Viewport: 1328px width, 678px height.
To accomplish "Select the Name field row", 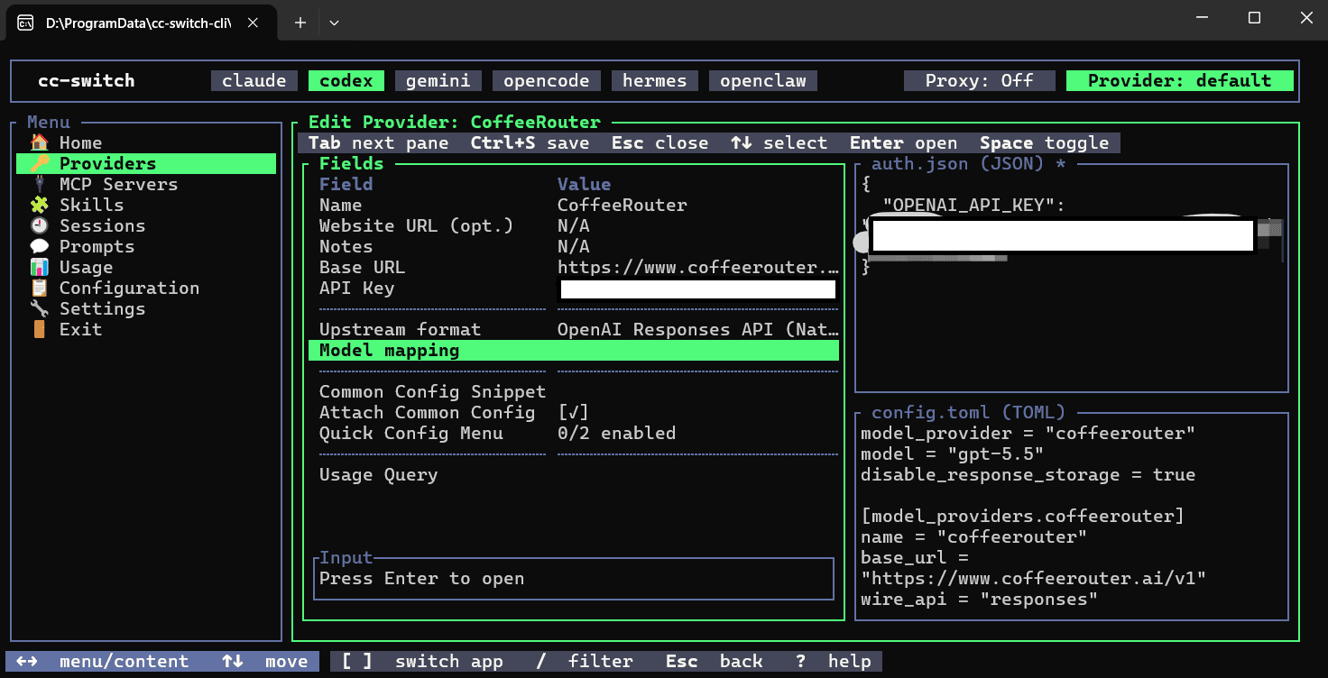I will pos(574,205).
